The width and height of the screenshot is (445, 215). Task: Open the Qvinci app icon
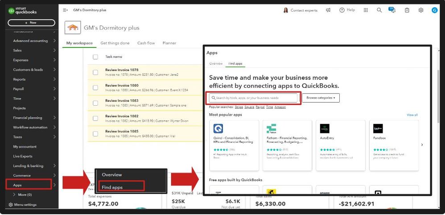point(218,128)
